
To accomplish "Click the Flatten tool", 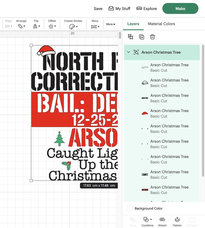I will click(177, 222).
